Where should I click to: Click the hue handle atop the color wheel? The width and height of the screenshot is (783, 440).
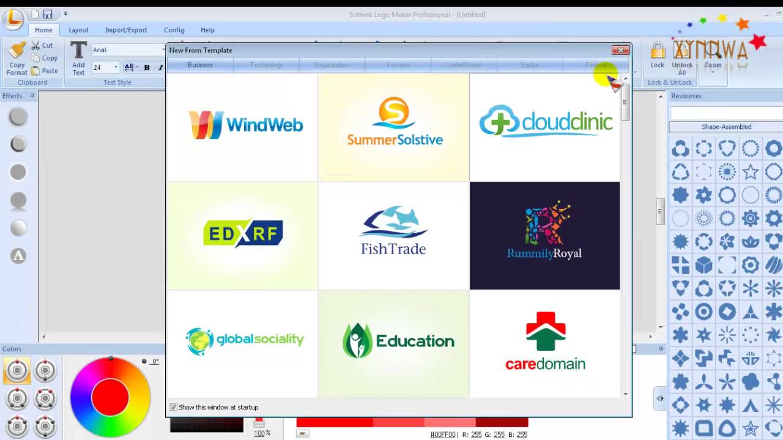pos(111,359)
